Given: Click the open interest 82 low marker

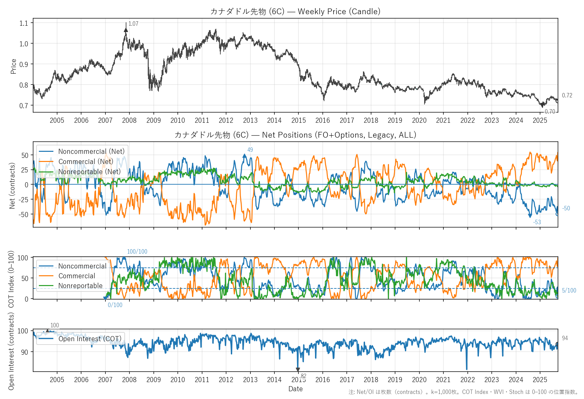Looking at the screenshot, I should (x=298, y=370).
